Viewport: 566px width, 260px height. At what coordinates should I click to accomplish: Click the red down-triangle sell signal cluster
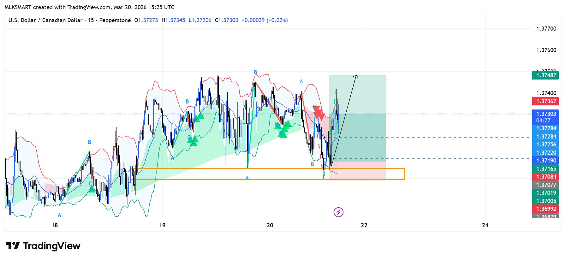319,113
